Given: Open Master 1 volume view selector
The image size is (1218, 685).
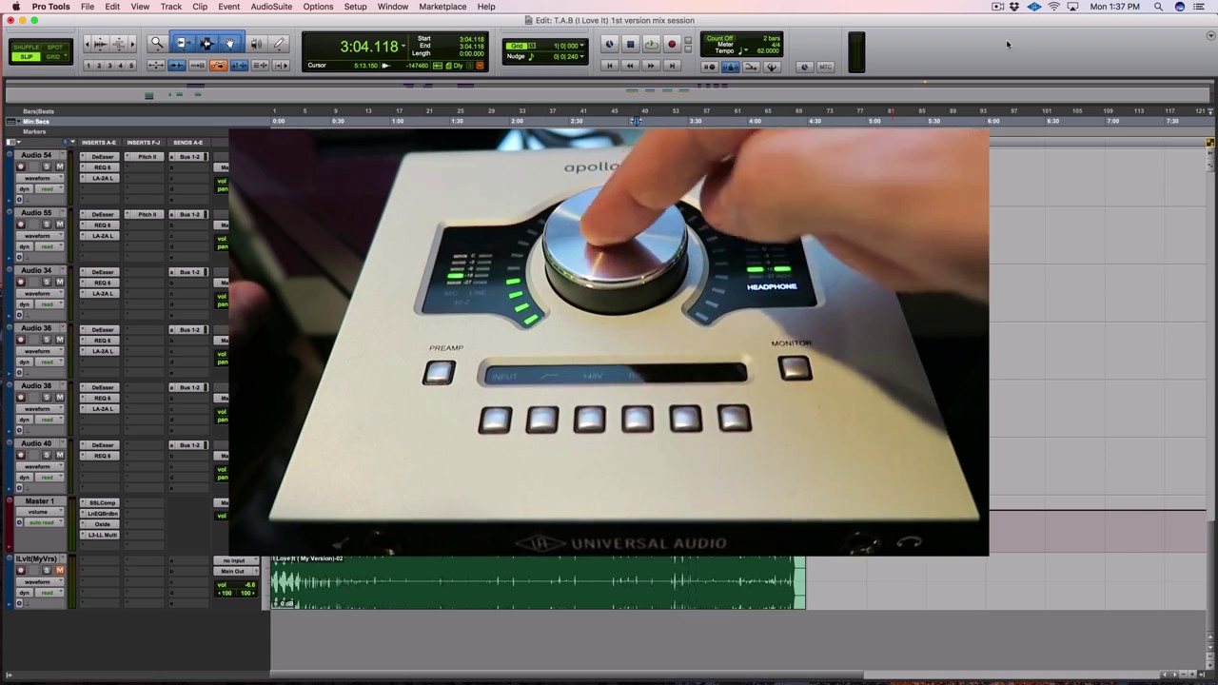Looking at the screenshot, I should click(x=40, y=512).
